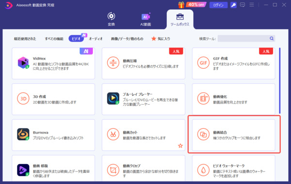
Task: Click the AI動画 camera icon
Action: 145,16
